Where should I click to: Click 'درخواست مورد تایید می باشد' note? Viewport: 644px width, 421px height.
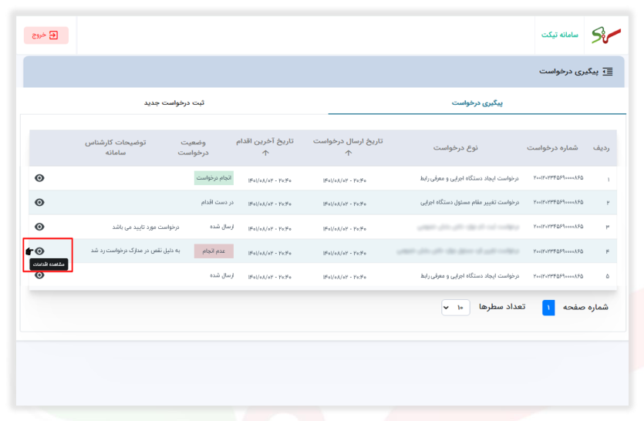point(146,227)
